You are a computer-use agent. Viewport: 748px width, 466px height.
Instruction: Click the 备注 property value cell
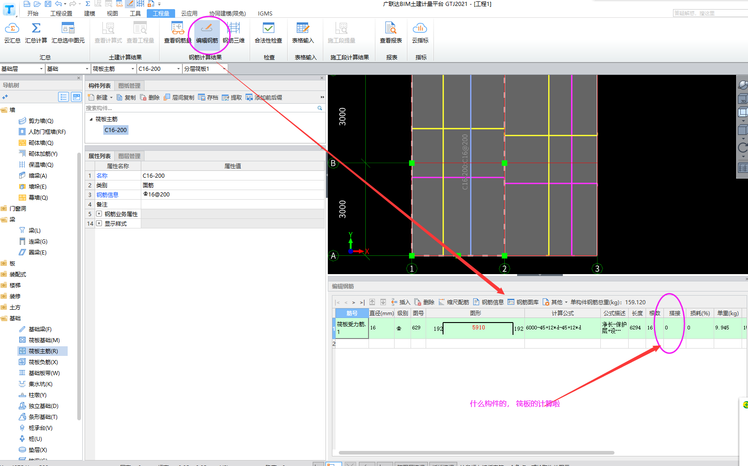pos(233,204)
